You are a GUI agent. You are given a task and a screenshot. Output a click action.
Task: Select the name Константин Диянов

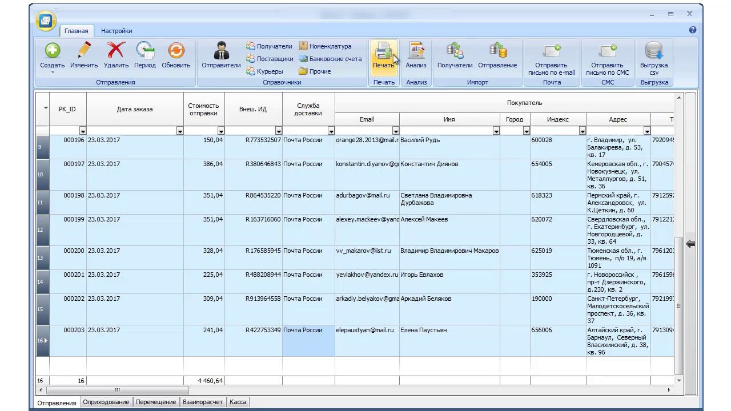[429, 164]
